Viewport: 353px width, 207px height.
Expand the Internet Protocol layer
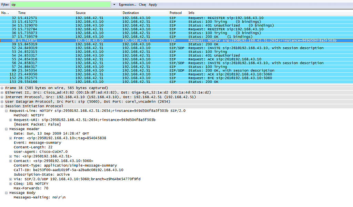tap(2, 97)
